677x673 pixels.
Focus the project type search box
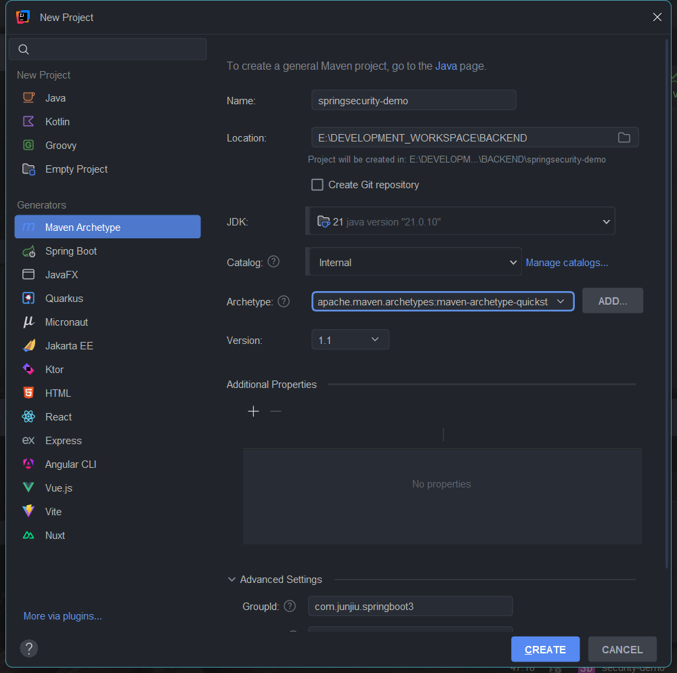(108, 49)
